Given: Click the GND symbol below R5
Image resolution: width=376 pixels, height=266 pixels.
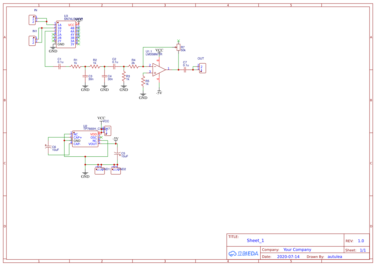Looking at the screenshot, I should click(143, 96).
